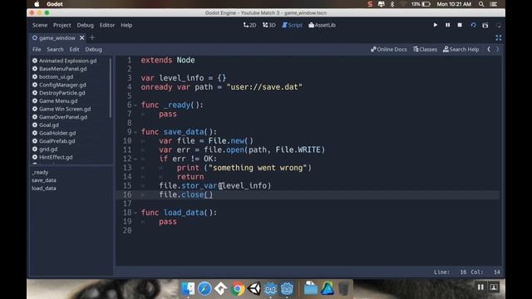
Task: Open the Script workspace
Action: click(292, 25)
